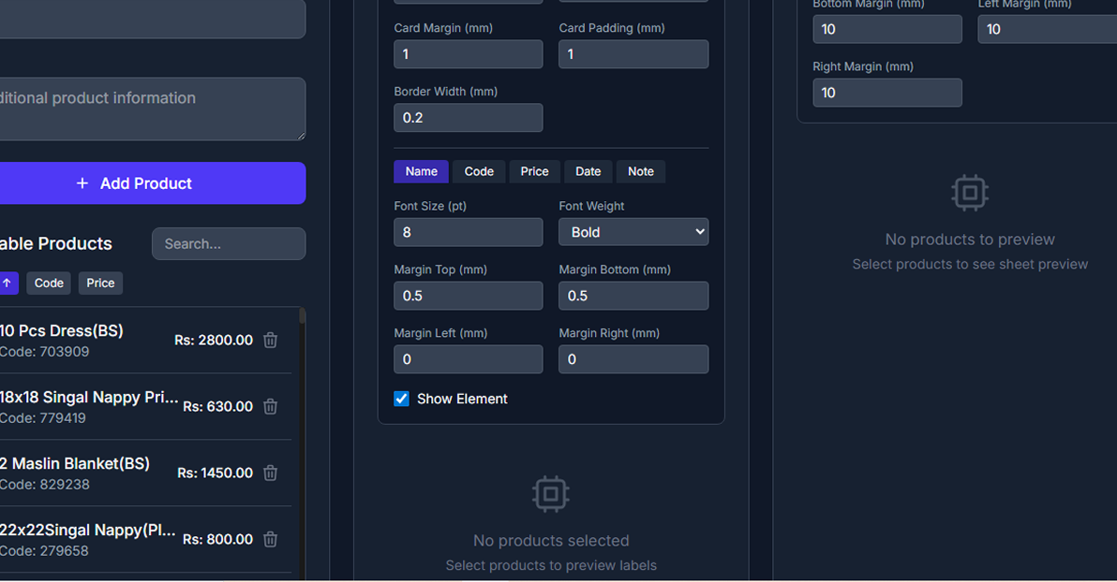Sort products by Code
1117x582 pixels.
(49, 284)
